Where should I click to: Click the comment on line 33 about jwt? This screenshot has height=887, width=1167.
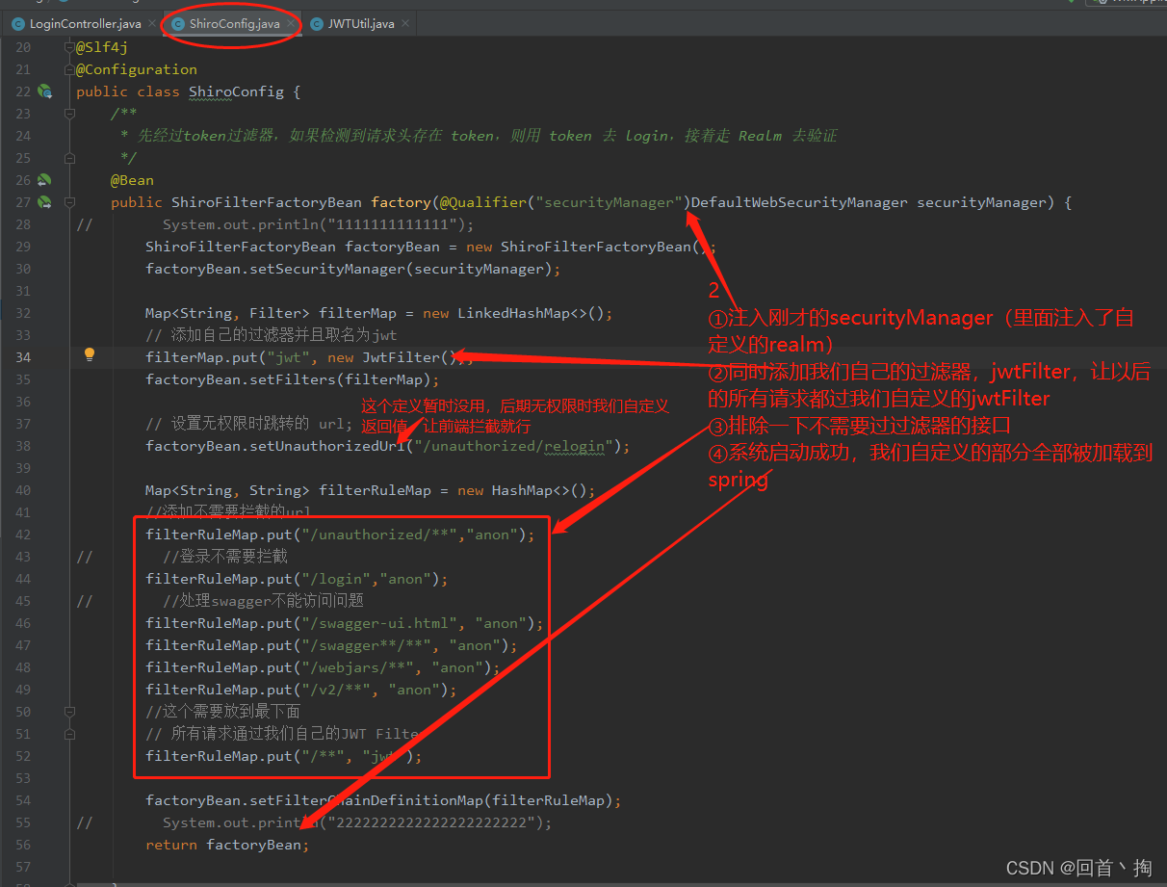click(272, 335)
